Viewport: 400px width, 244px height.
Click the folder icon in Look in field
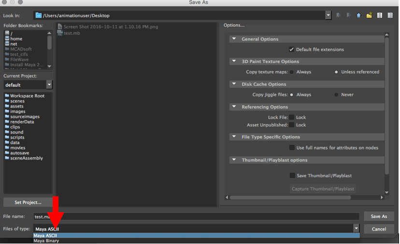tap(38, 15)
